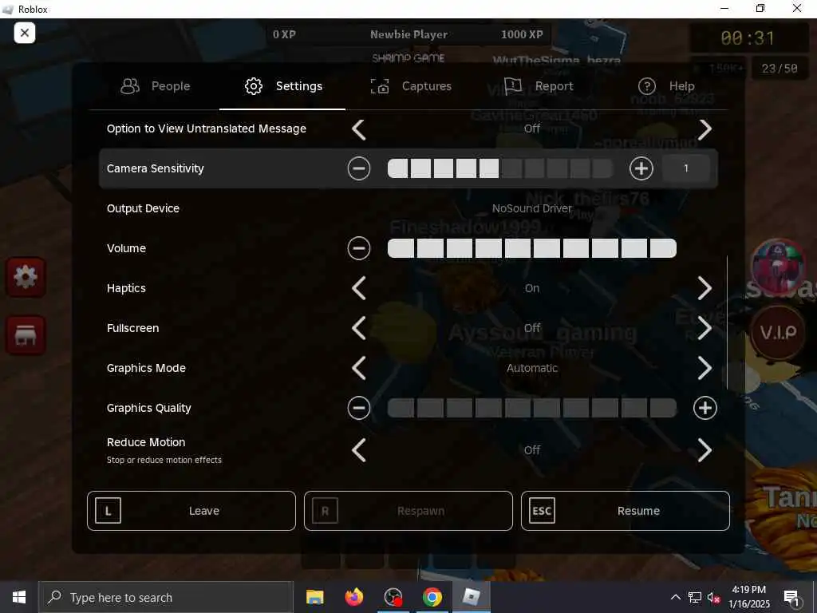Click left arrow for Untranslated Message option
817x613 pixels.
(358, 129)
